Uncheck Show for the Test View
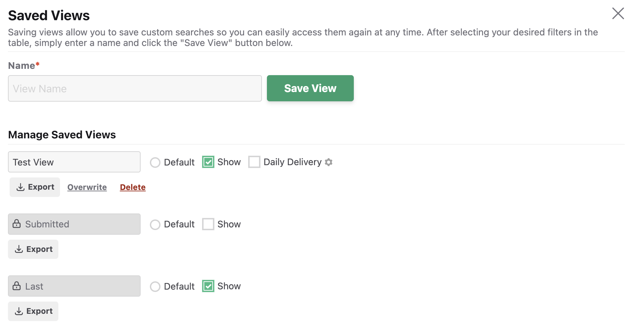Viewport: 632px width, 331px height. pyautogui.click(x=208, y=162)
